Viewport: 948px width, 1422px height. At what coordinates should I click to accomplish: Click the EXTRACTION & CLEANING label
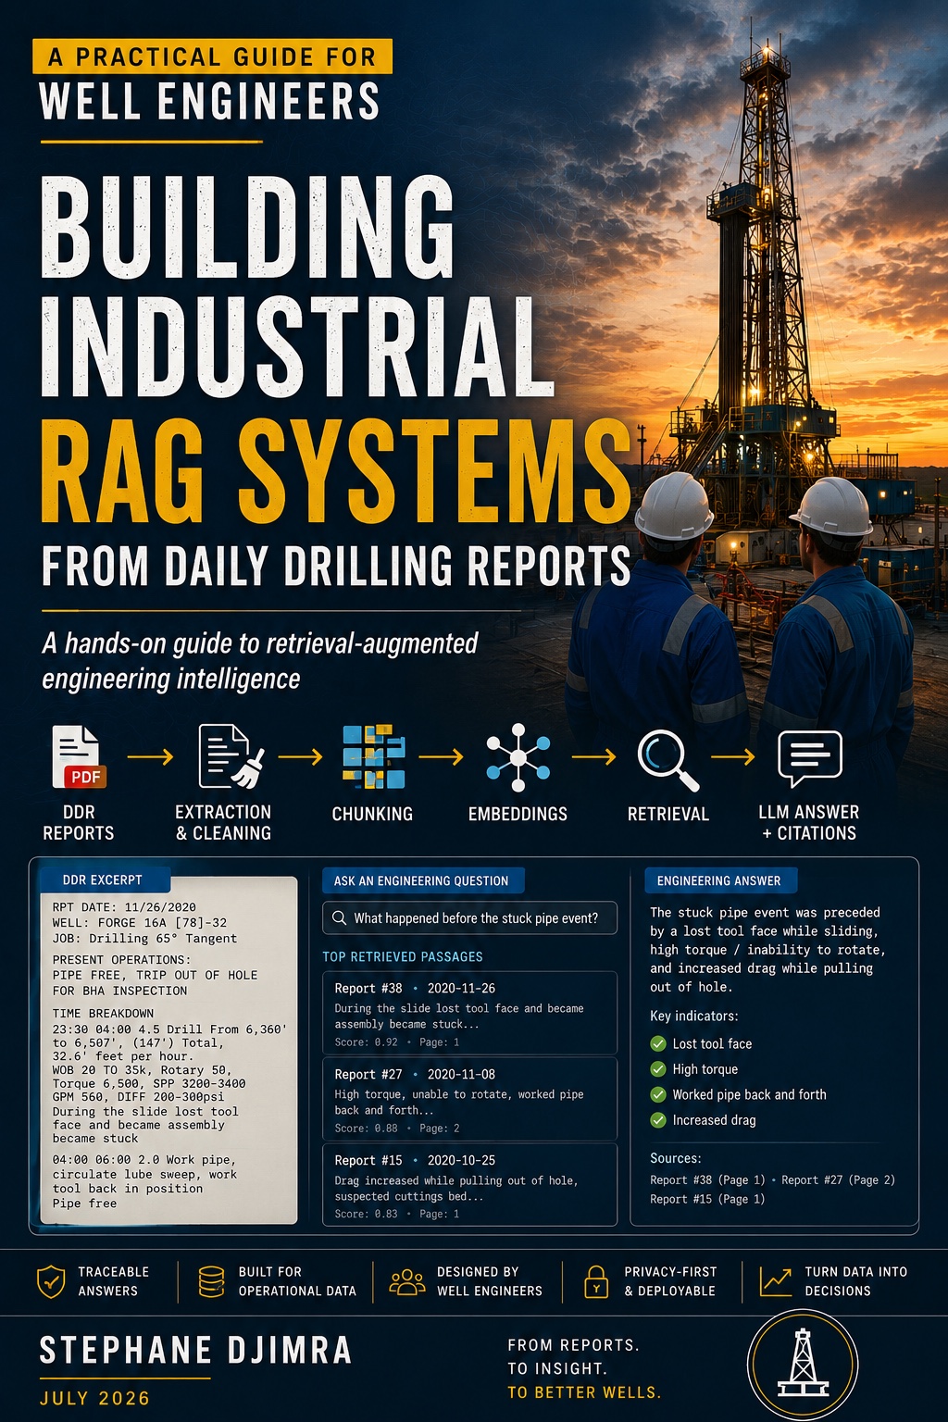(223, 822)
